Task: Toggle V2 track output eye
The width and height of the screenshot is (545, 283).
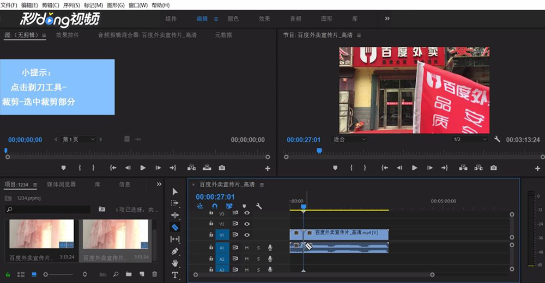Action: click(247, 224)
